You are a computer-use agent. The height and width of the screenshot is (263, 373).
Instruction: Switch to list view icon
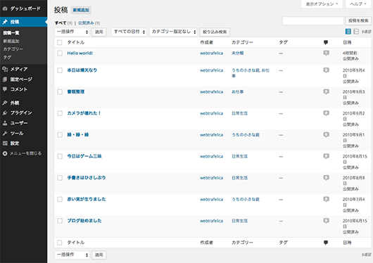click(348, 32)
